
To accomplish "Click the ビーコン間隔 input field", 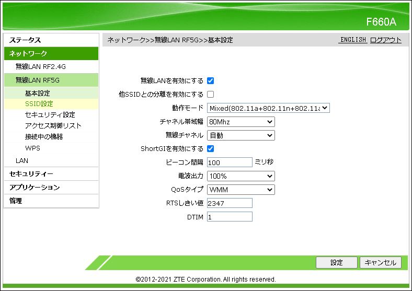I will pyautogui.click(x=230, y=162).
